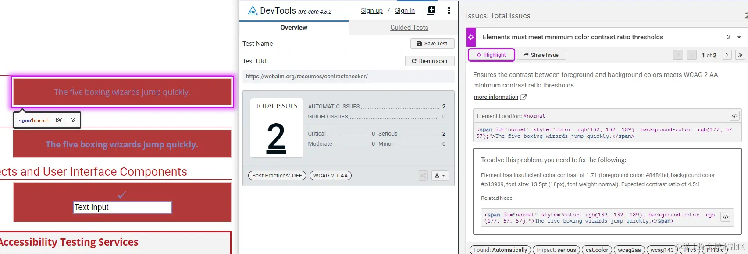Click the cat.color tag

(597, 250)
